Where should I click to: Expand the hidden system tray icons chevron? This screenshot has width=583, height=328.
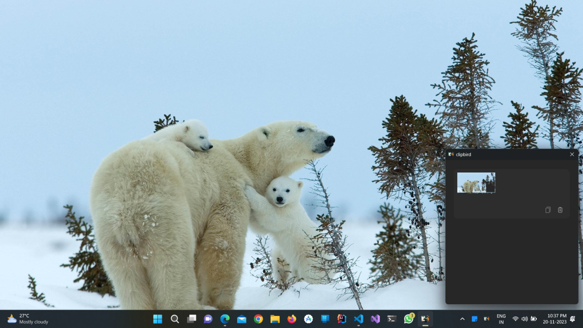[x=462, y=319]
